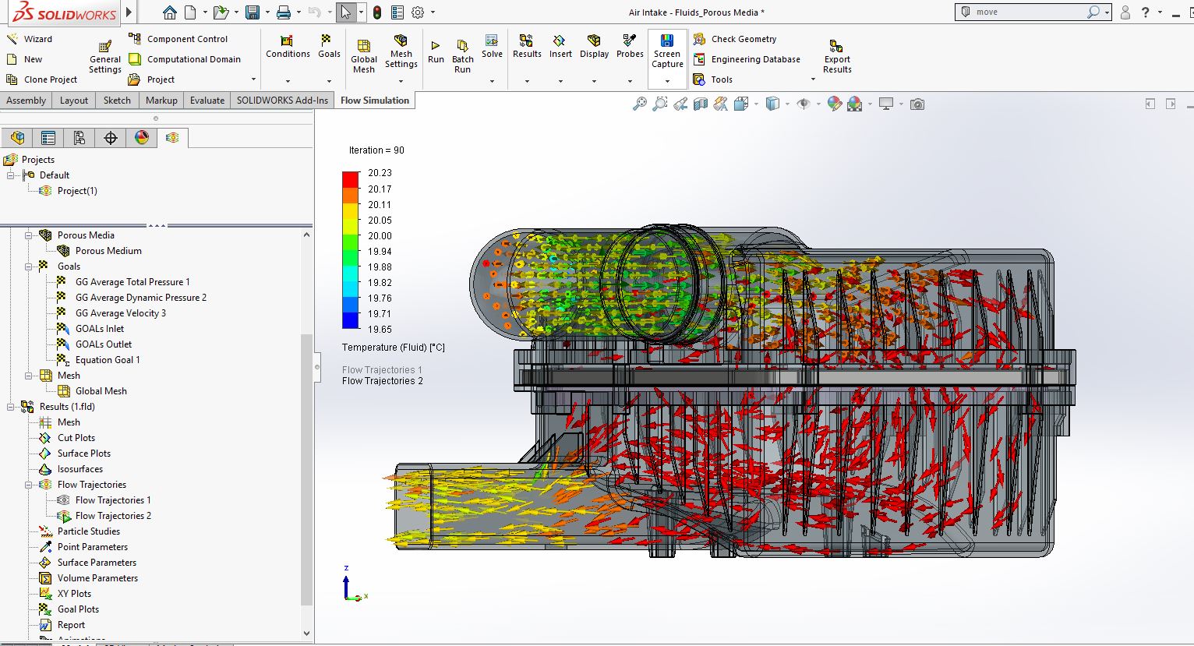Click Computational Domain

pyautogui.click(x=184, y=59)
